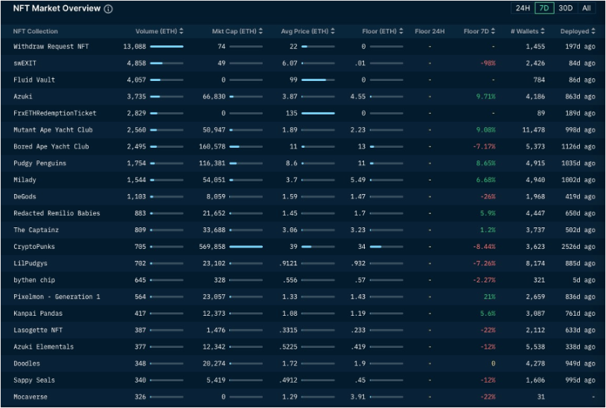Screen dimensions: 606x408
Task: Click the -7.17% floor change value
Action: pyautogui.click(x=484, y=146)
